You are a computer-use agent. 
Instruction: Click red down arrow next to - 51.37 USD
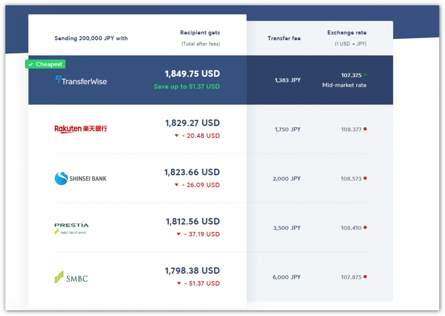click(179, 283)
